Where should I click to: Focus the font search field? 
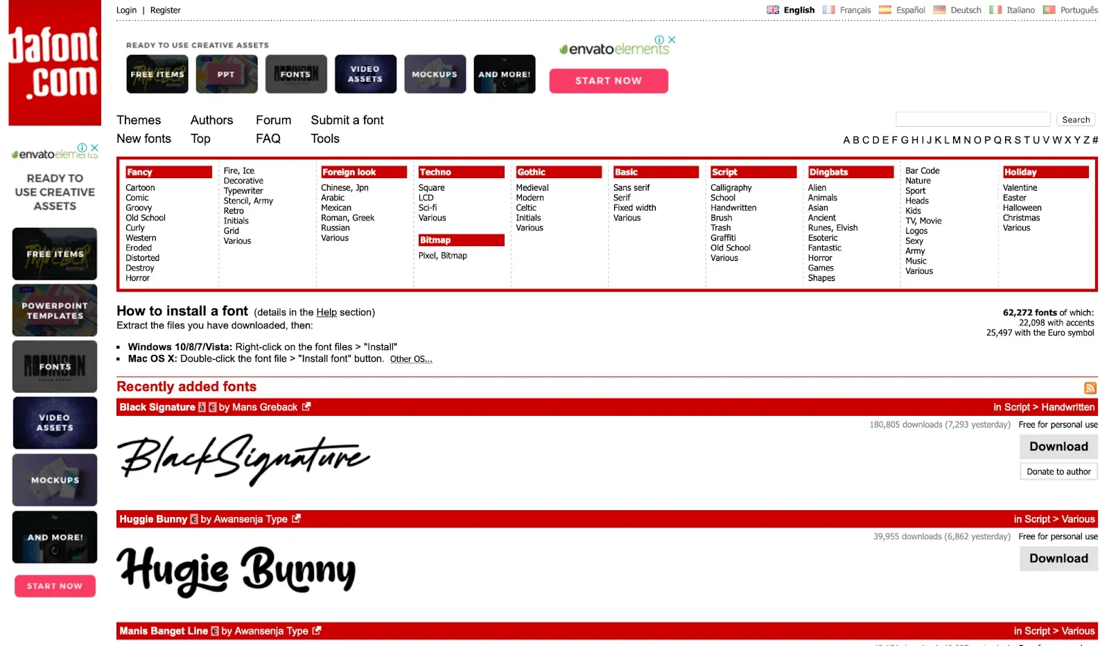972,119
